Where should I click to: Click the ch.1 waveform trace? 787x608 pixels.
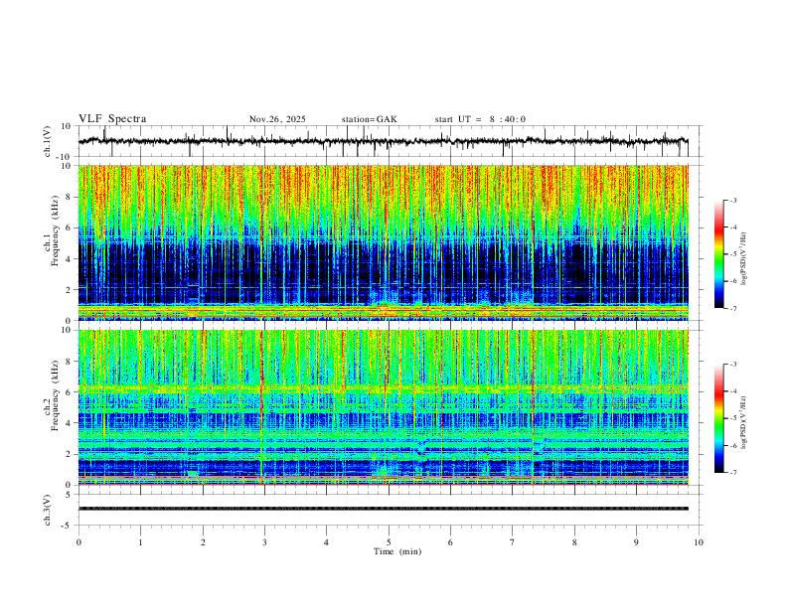pos(383,141)
